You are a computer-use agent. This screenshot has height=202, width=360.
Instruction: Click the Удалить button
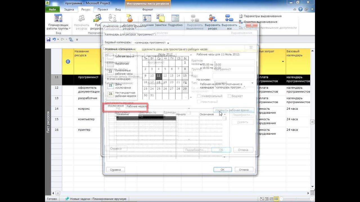pos(243,122)
